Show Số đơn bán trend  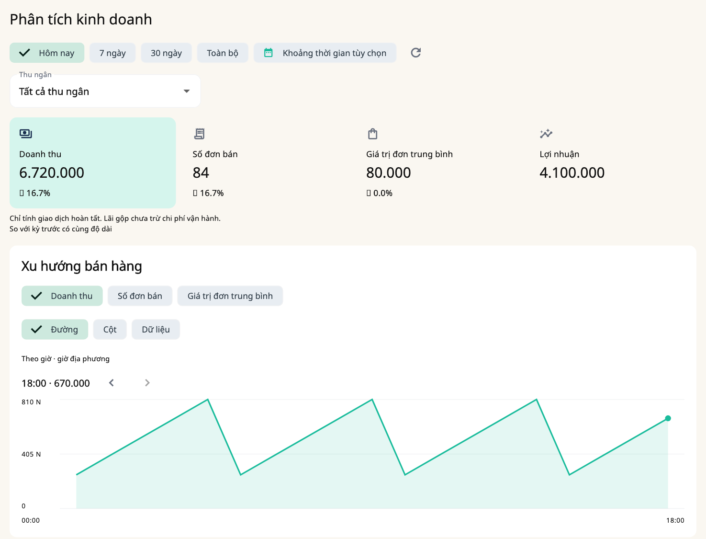coord(140,296)
